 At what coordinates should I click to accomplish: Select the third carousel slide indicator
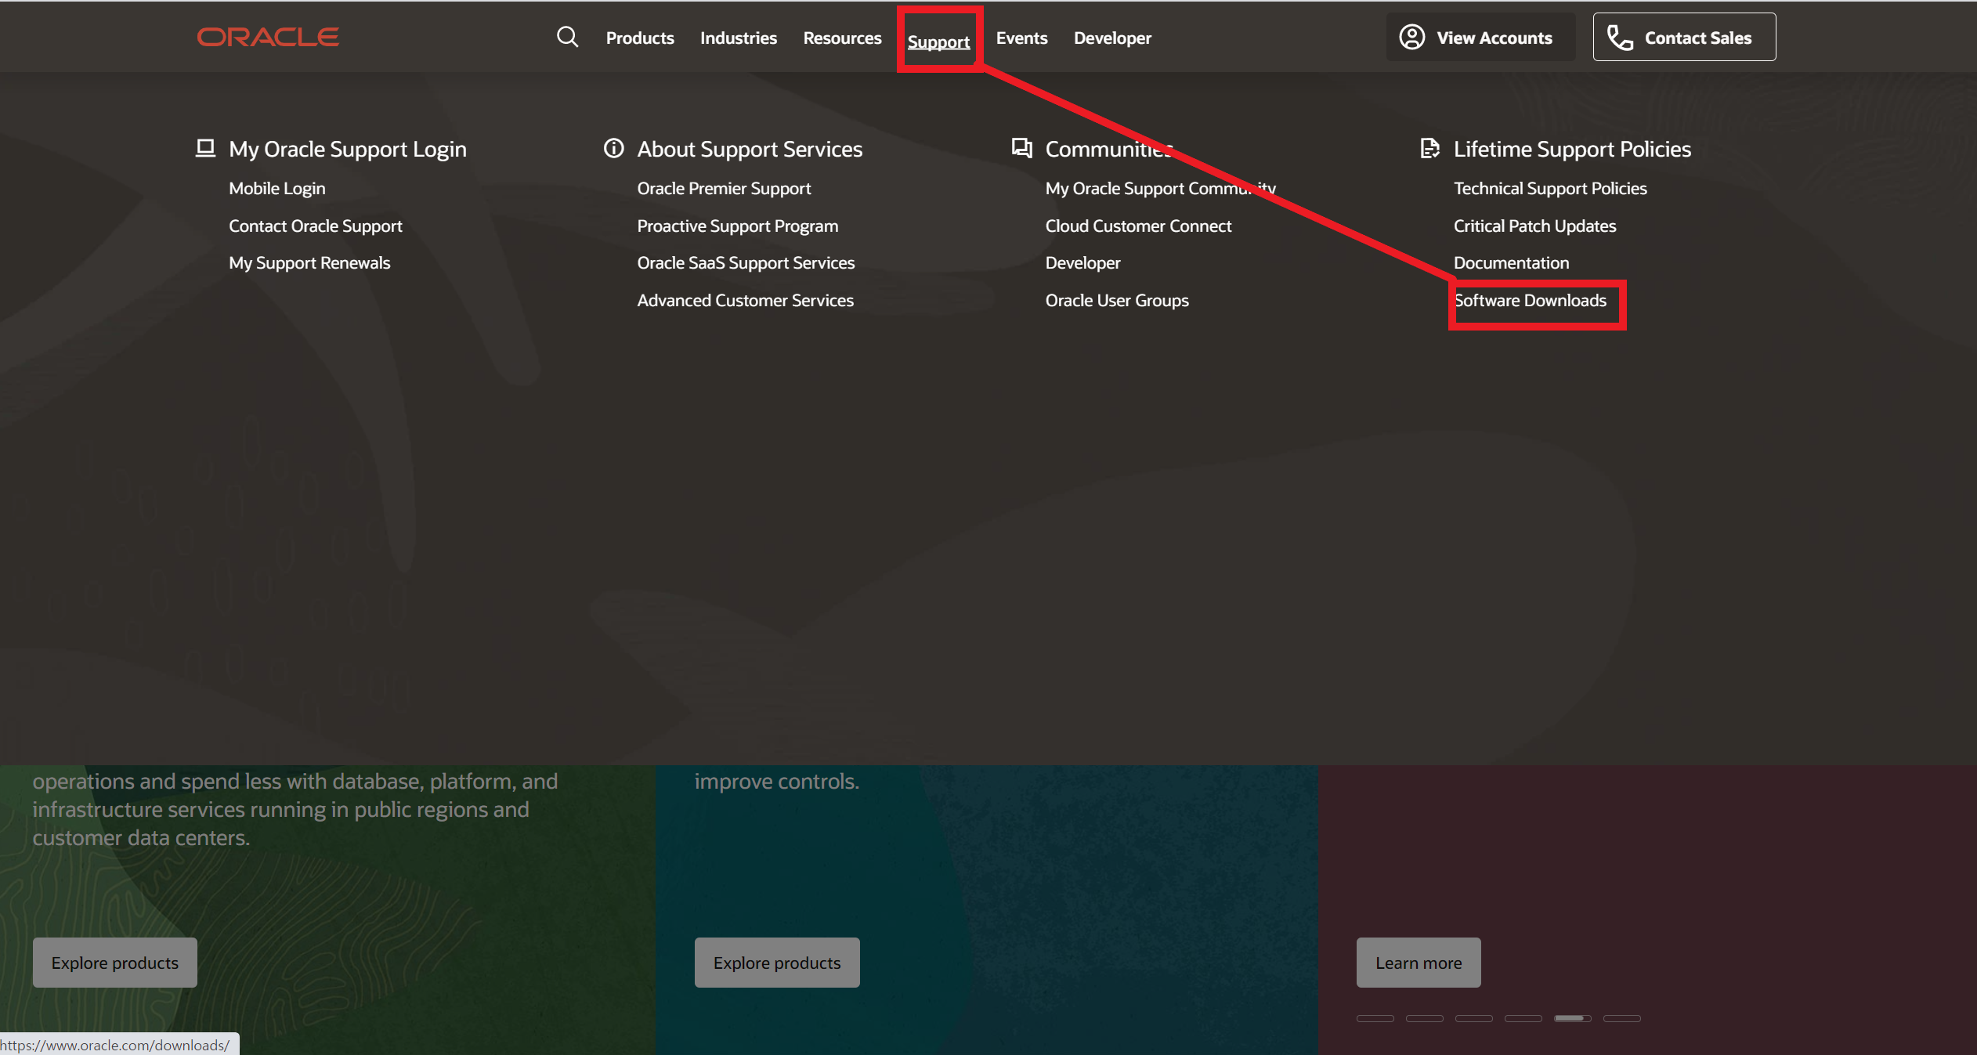click(x=1474, y=1018)
